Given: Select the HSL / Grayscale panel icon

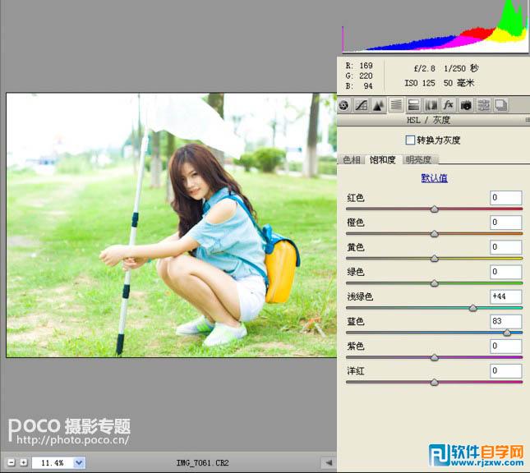Looking at the screenshot, I should [x=396, y=105].
